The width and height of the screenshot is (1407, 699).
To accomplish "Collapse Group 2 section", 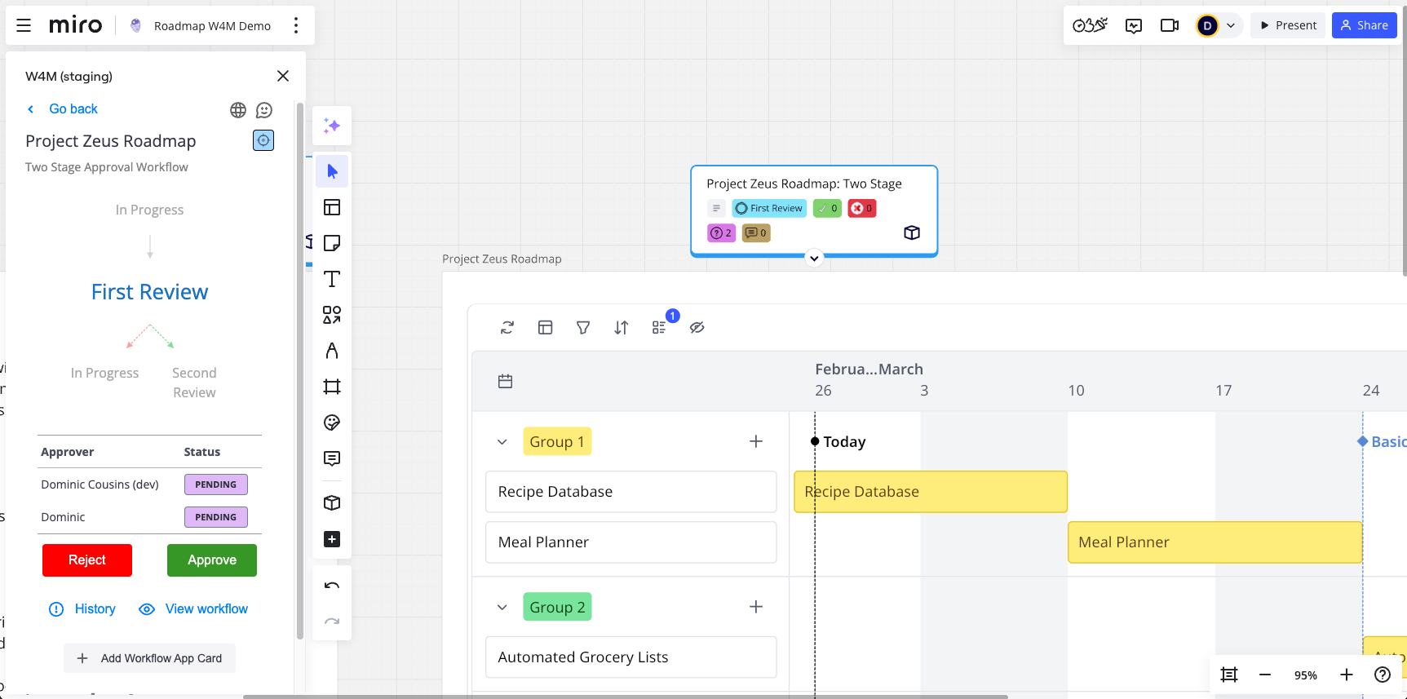I will pyautogui.click(x=502, y=608).
